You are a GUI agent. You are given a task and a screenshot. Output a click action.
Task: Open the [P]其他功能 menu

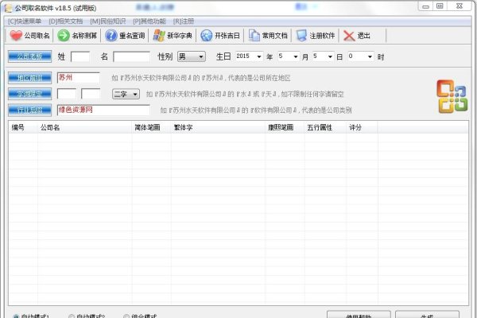[149, 21]
